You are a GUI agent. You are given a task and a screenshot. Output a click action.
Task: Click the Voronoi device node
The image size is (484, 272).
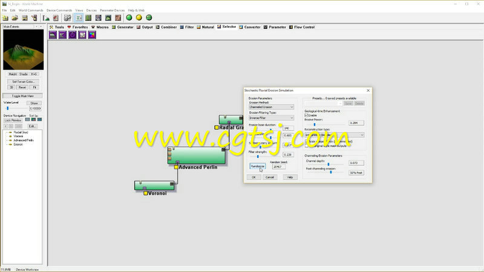tap(154, 186)
